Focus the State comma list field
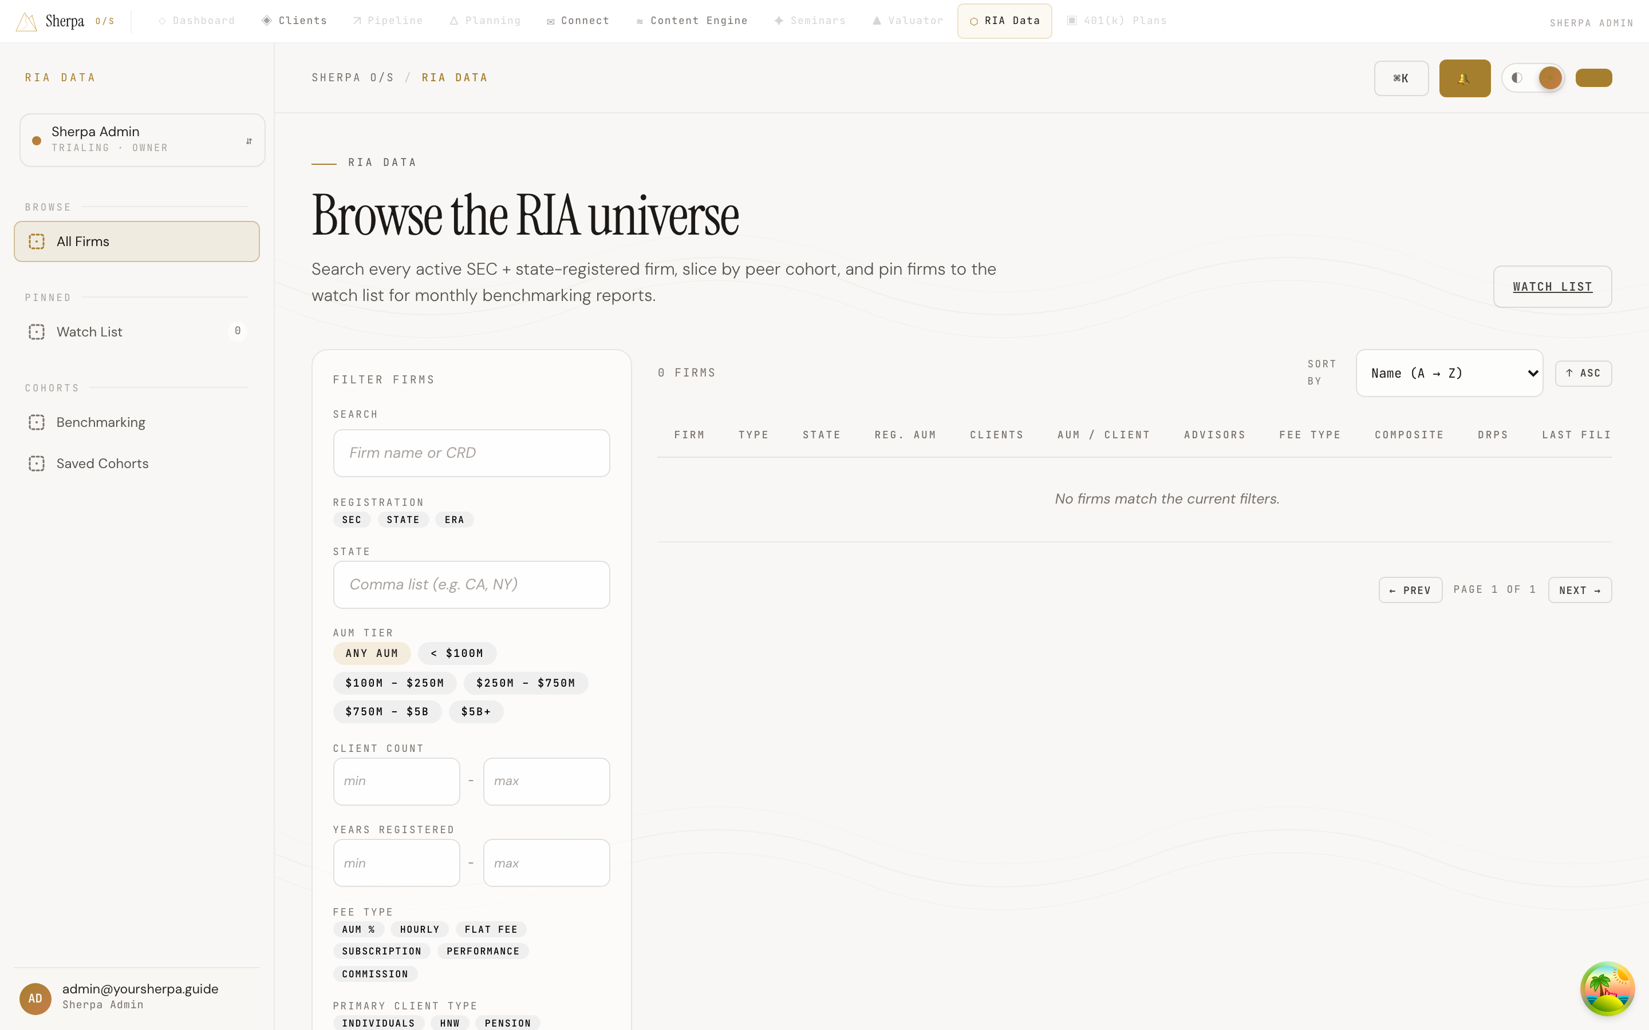The height and width of the screenshot is (1030, 1649). tap(472, 584)
